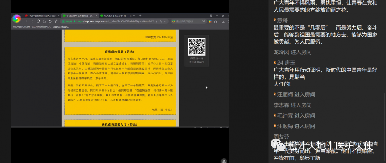Open a new tab with plus button

click(x=140, y=15)
